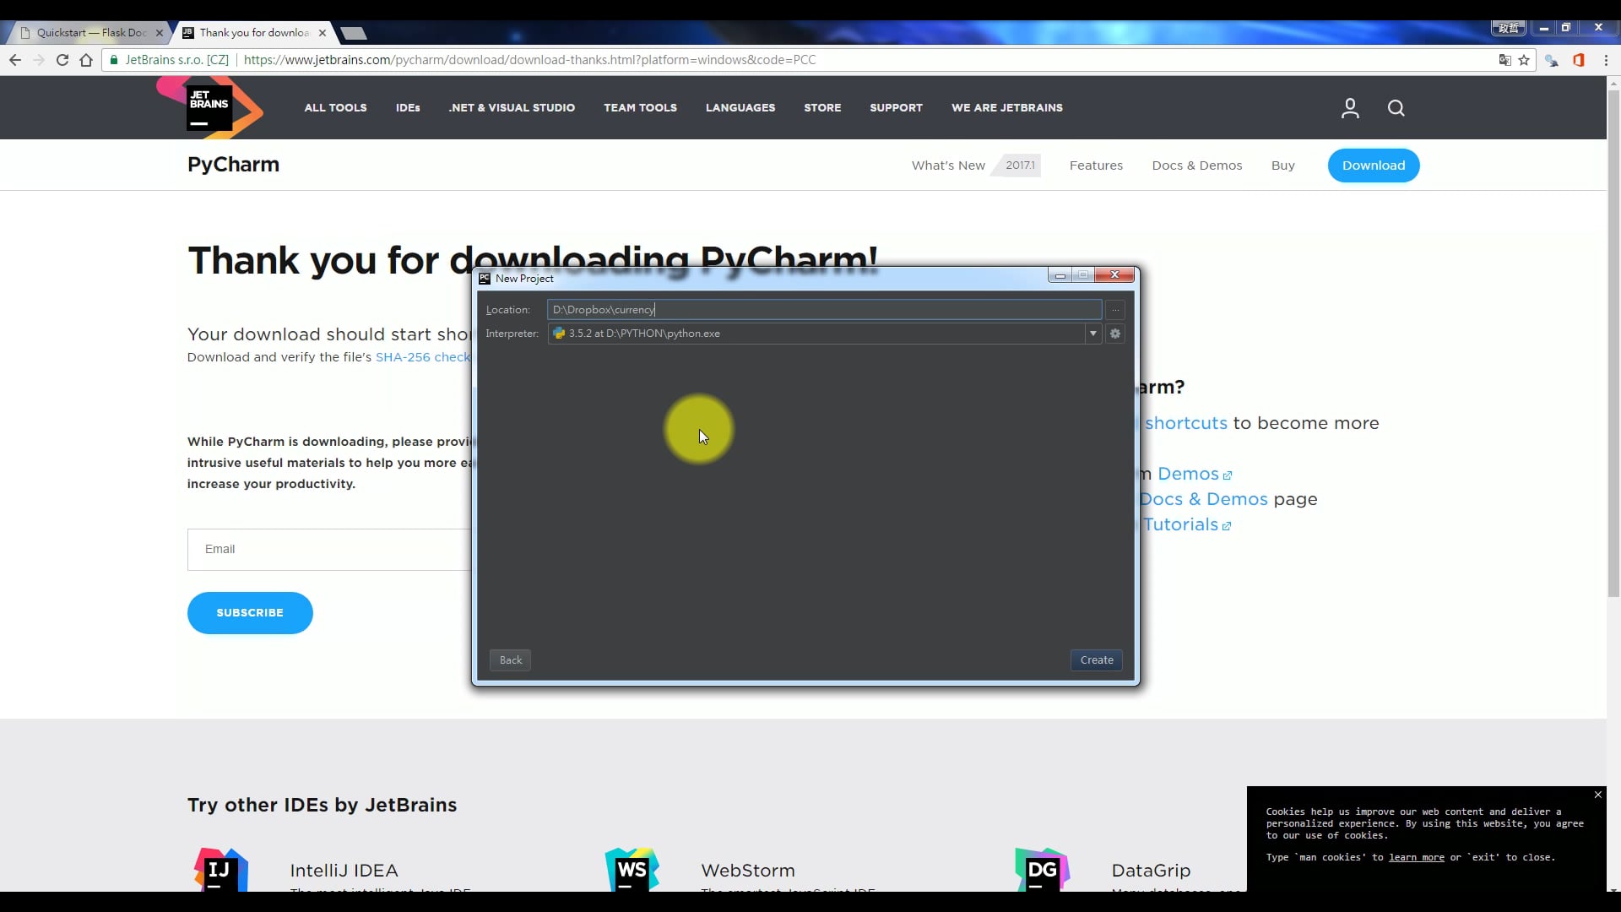
Task: Open the ALL TOOLS menu item
Action: [335, 108]
